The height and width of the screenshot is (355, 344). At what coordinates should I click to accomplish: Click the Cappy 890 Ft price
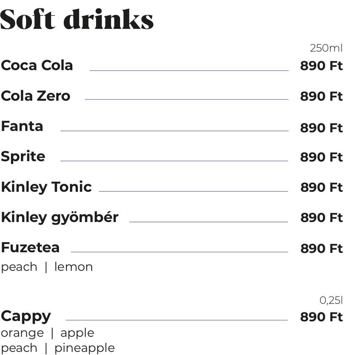pyautogui.click(x=321, y=317)
